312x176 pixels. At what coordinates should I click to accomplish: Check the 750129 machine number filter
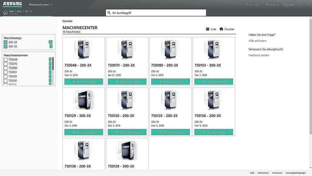coord(5,76)
